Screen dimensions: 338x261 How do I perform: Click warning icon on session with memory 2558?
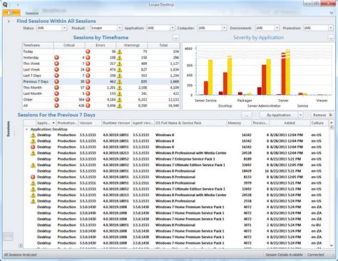point(33,201)
